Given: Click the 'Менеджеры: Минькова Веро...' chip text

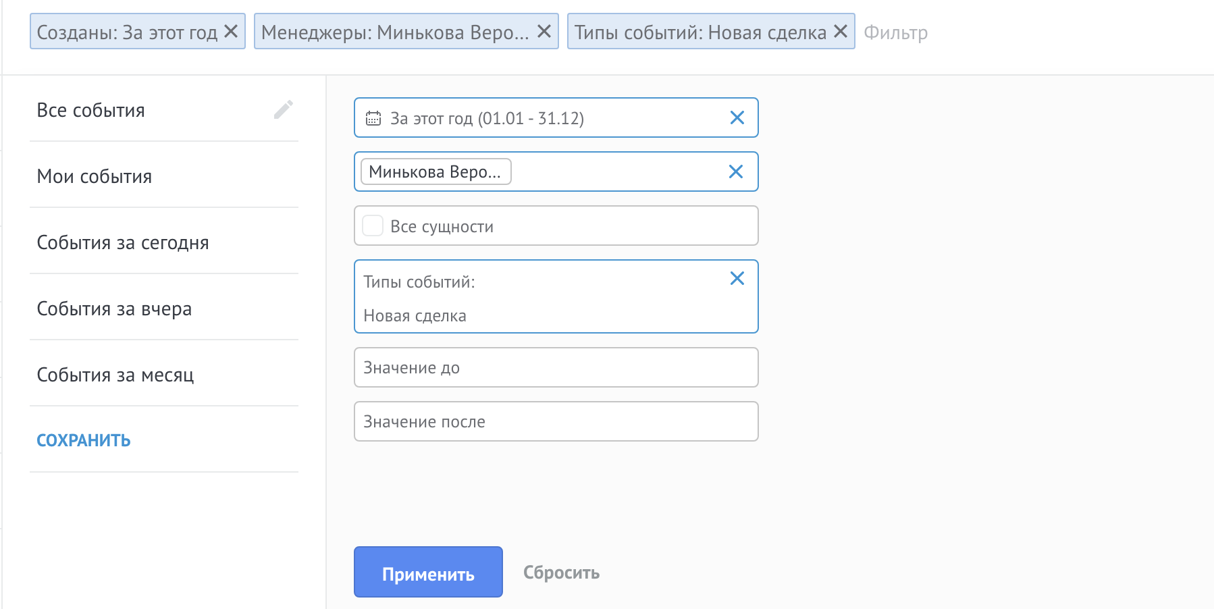Looking at the screenshot, I should click(395, 32).
